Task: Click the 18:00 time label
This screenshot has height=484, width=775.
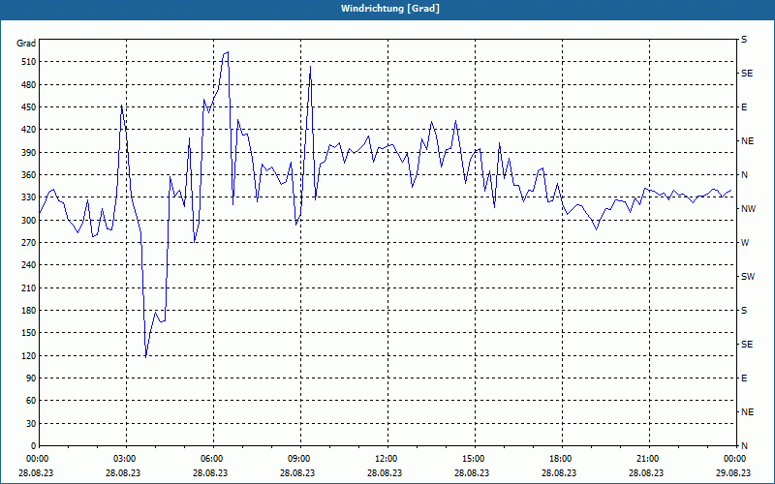Action: click(562, 459)
